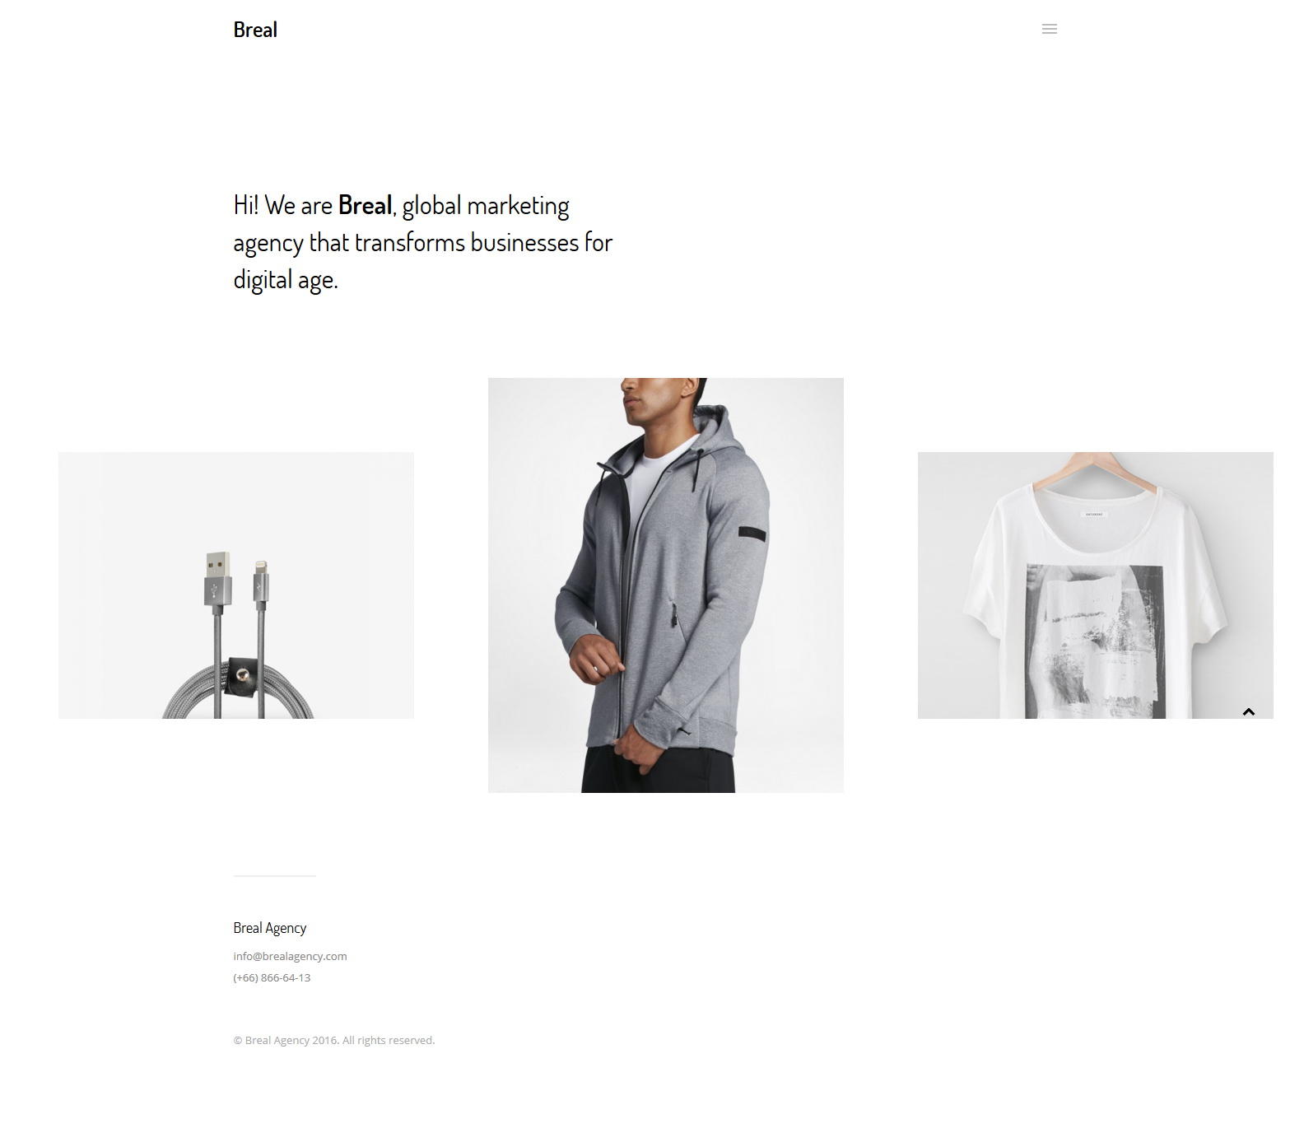The image size is (1290, 1133).
Task: Click the neck label on the t-shirt
Action: pos(1094,515)
